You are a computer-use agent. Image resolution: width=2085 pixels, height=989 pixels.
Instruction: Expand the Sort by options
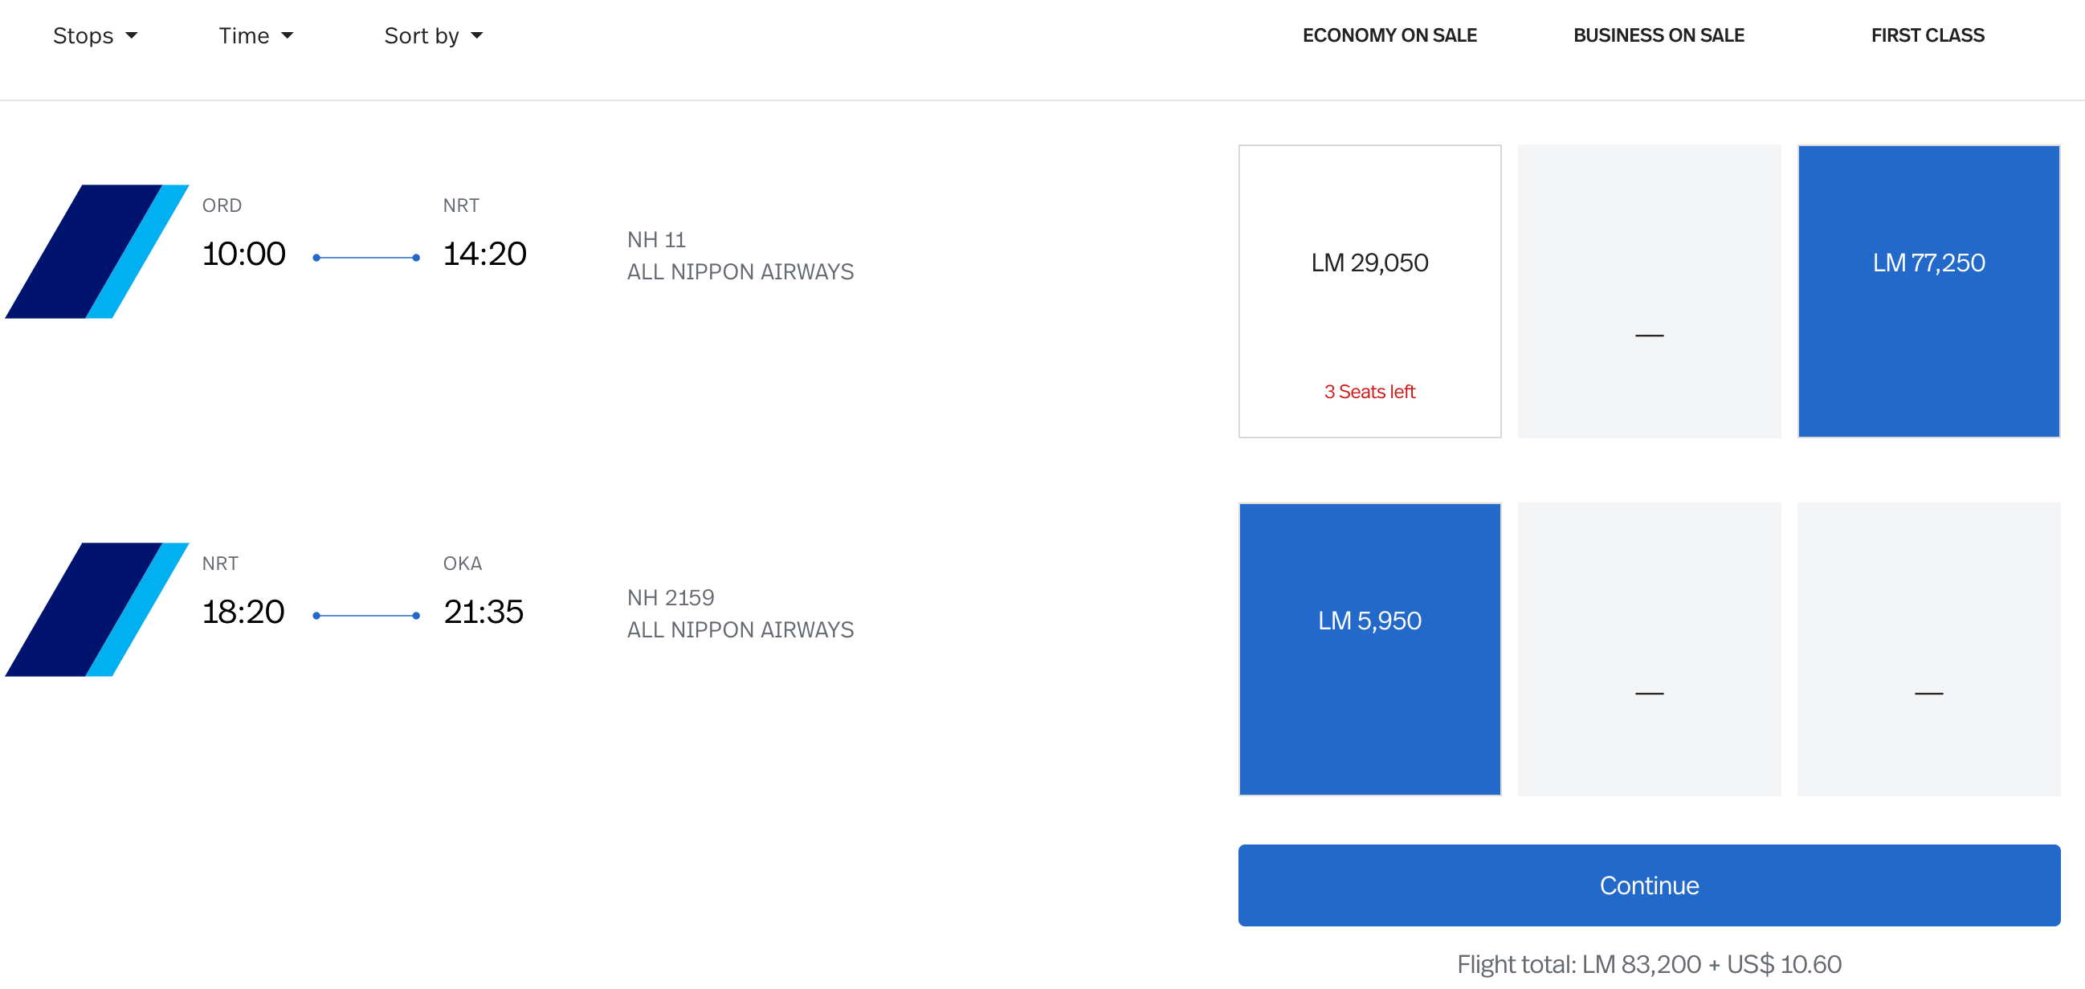(x=434, y=35)
